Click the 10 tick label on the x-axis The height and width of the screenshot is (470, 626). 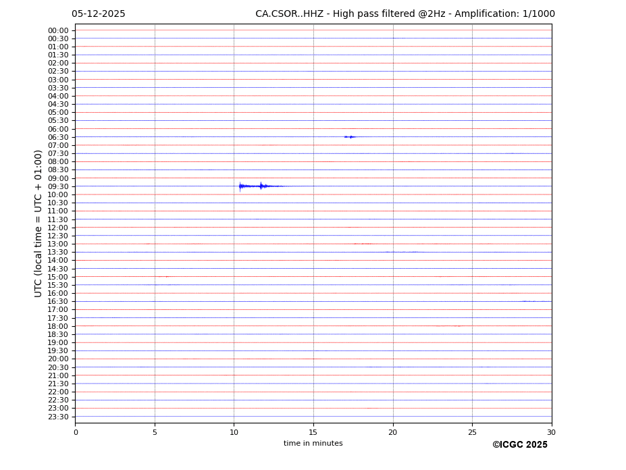[x=234, y=432]
